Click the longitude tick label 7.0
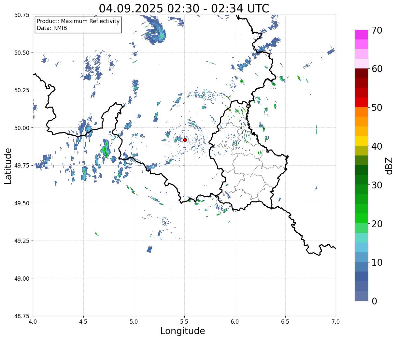Viewport: 397px width, 339px height. click(x=336, y=322)
